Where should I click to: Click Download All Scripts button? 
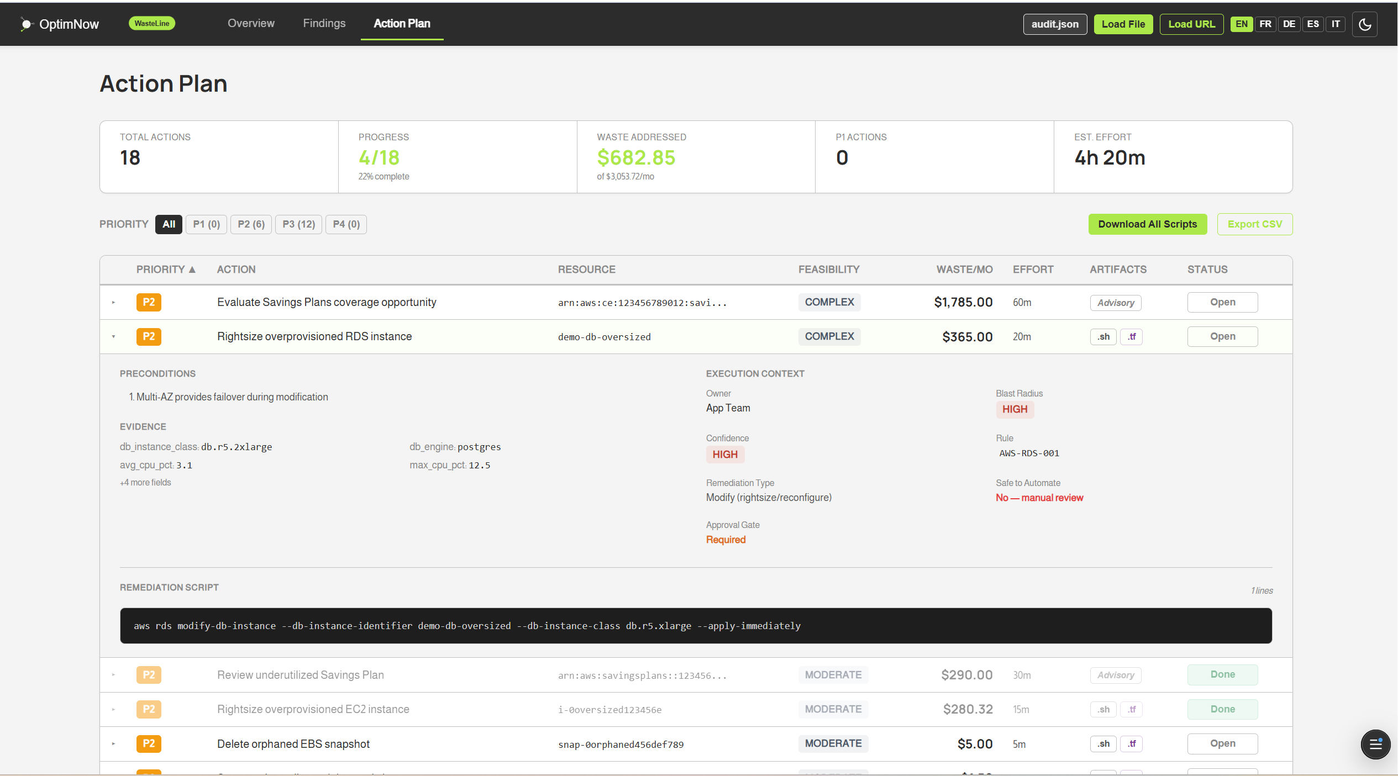coord(1147,224)
